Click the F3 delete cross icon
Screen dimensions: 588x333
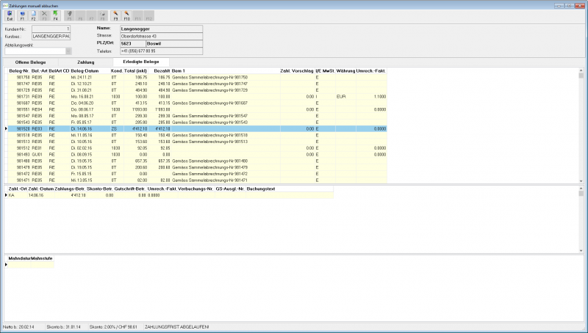[44, 15]
